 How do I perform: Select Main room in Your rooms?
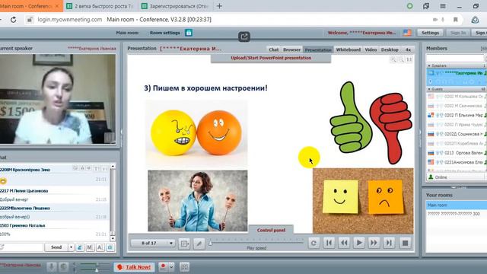point(456,205)
